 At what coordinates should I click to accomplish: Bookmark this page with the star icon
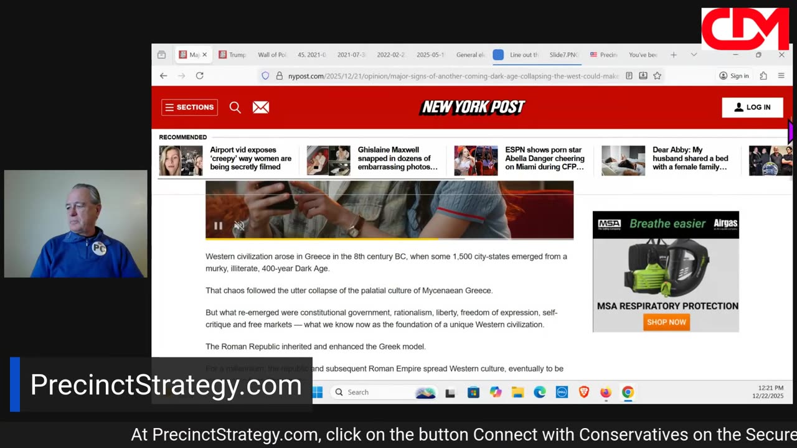click(657, 76)
